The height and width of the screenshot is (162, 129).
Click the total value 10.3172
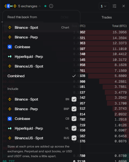pyautogui.click(x=120, y=60)
